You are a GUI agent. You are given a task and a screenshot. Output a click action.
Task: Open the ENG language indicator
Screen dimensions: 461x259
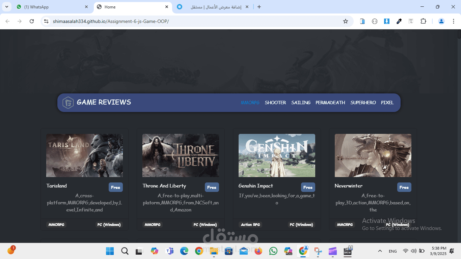click(x=393, y=251)
